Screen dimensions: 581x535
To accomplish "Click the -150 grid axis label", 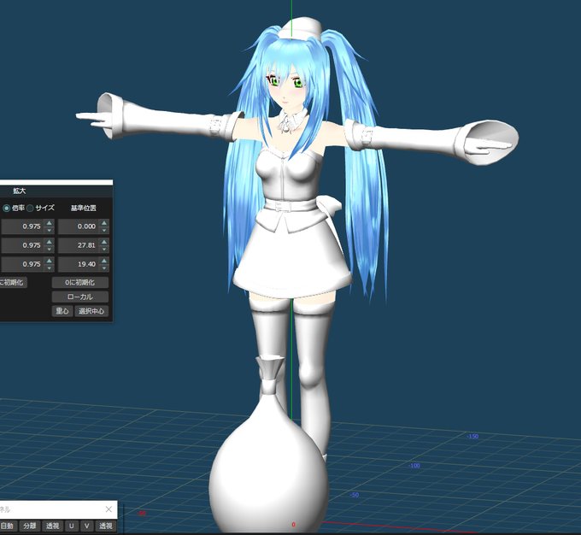I will pyautogui.click(x=472, y=437).
